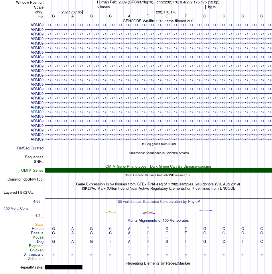Select the X_tropicalis alignment row label
Screen dimensions: 272x274
click(x=33, y=255)
